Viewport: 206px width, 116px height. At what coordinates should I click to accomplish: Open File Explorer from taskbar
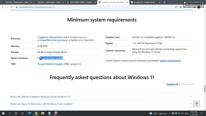43,113
